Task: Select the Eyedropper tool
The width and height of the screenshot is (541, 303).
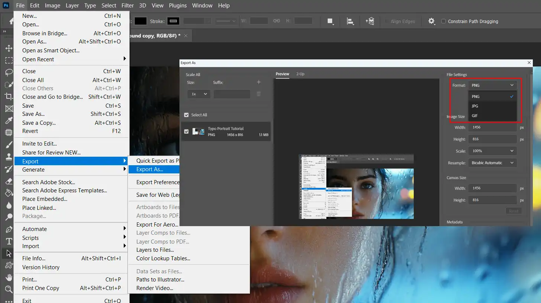Action: click(x=9, y=120)
